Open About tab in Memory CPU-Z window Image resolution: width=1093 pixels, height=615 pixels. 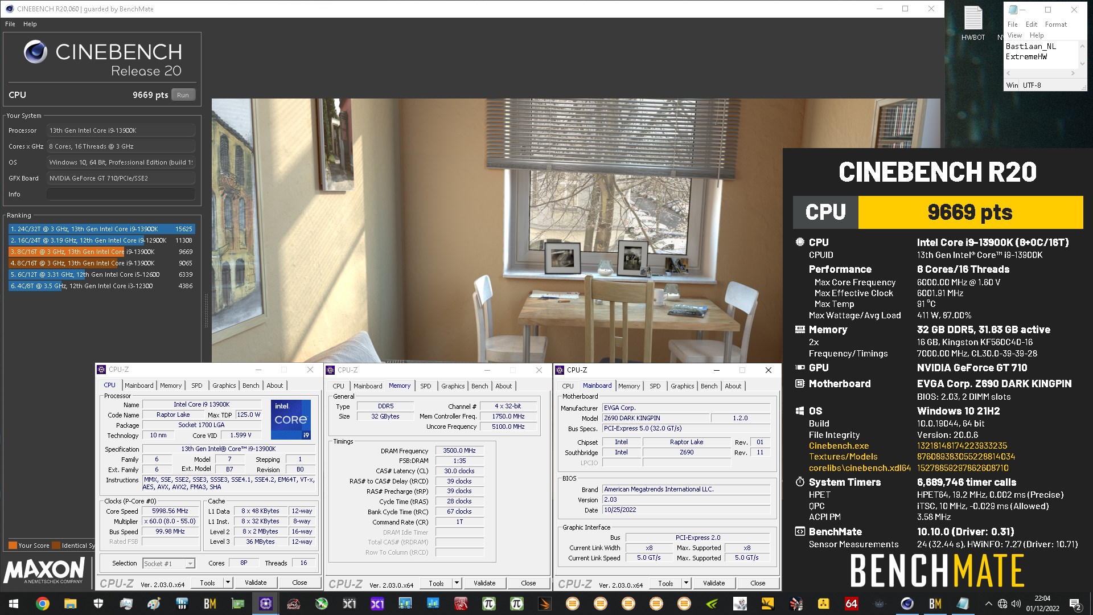[503, 386]
